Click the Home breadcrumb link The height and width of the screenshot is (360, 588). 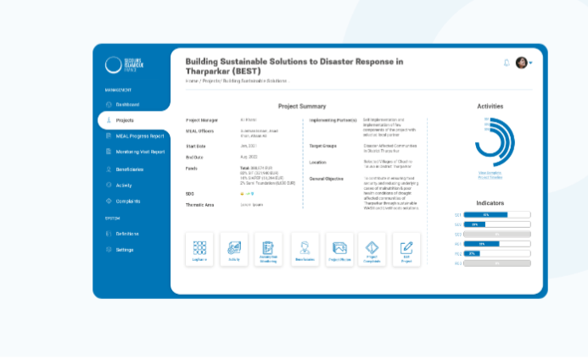point(190,81)
